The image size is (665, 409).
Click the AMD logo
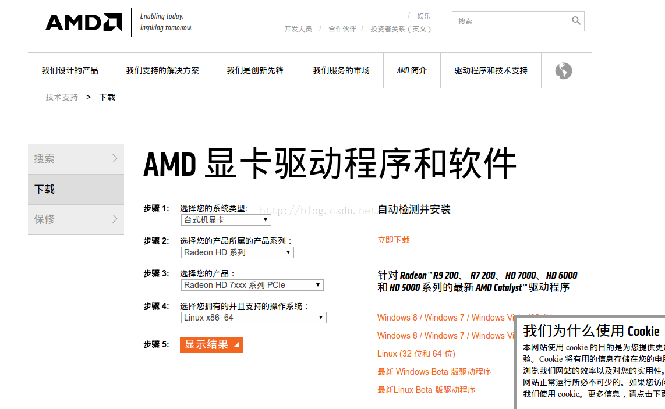[x=83, y=23]
